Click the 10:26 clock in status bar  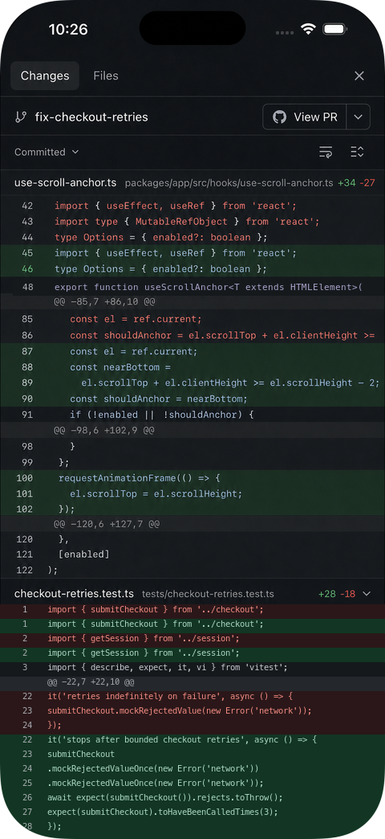pos(68,30)
